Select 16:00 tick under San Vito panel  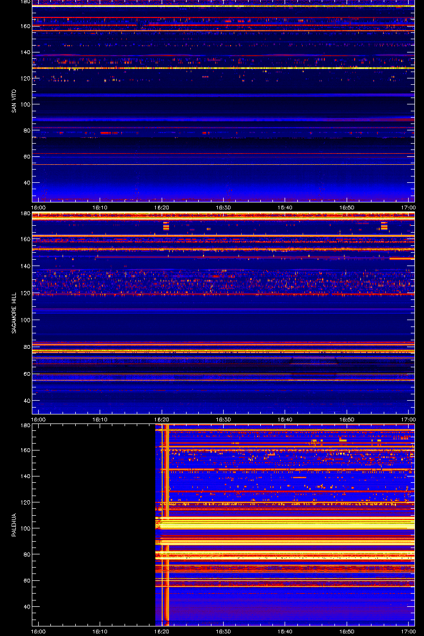coord(38,208)
